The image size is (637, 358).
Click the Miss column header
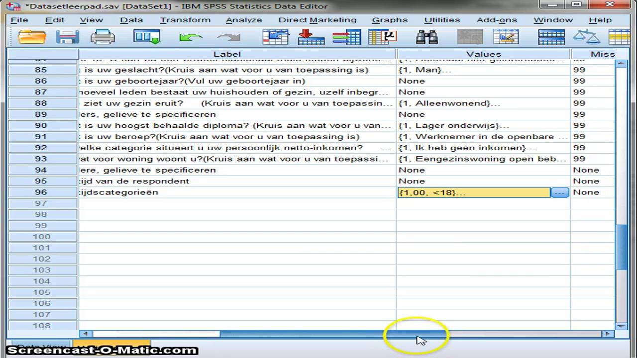pyautogui.click(x=593, y=54)
